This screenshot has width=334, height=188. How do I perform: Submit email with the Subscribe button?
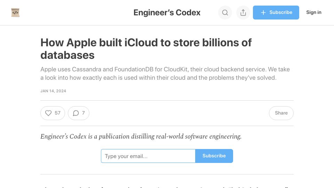(214, 156)
